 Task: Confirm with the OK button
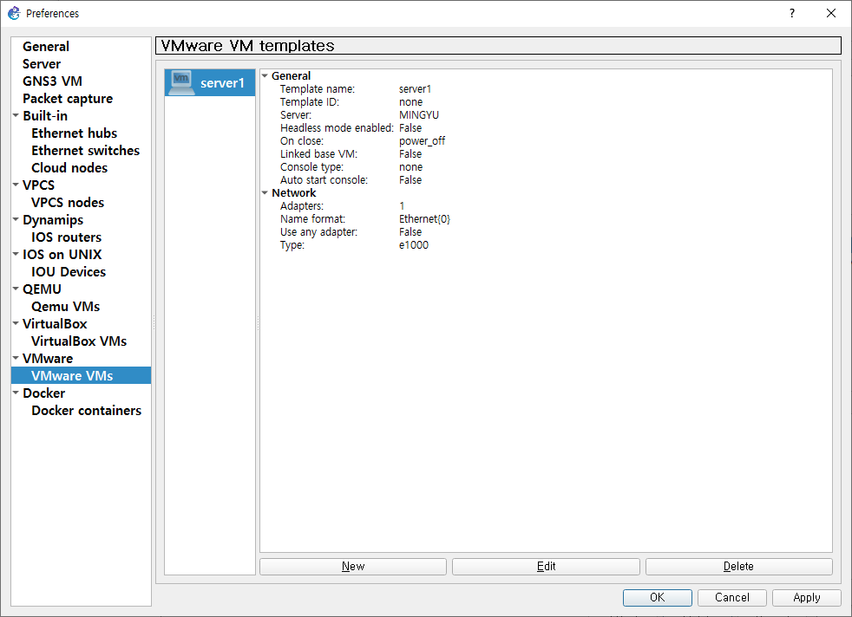pos(658,597)
